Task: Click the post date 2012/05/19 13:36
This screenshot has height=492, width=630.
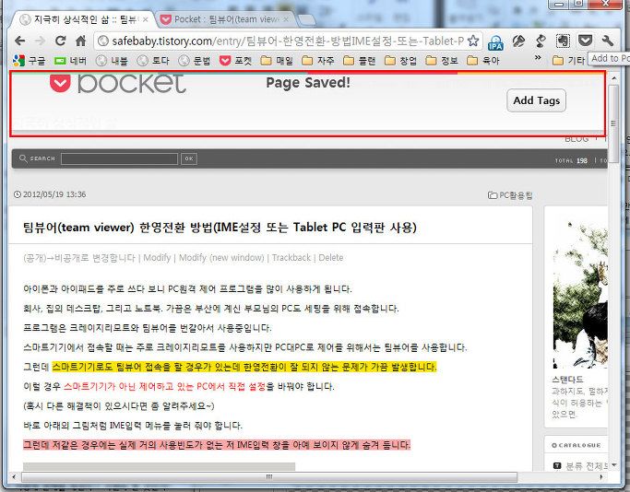Action: pyautogui.click(x=54, y=194)
